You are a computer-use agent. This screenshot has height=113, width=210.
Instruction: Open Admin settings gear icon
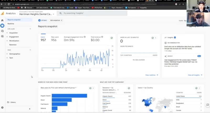click(2, 107)
